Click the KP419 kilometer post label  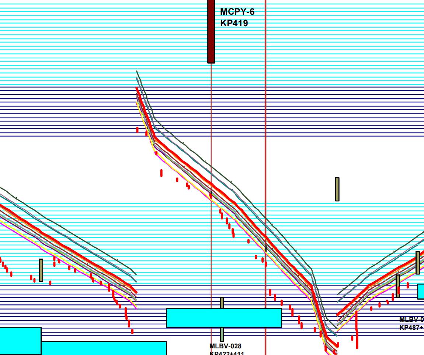pyautogui.click(x=234, y=23)
